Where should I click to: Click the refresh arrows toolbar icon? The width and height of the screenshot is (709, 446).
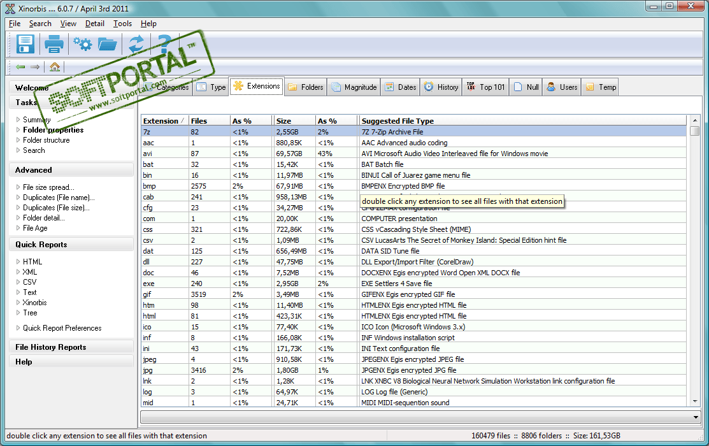(x=136, y=45)
